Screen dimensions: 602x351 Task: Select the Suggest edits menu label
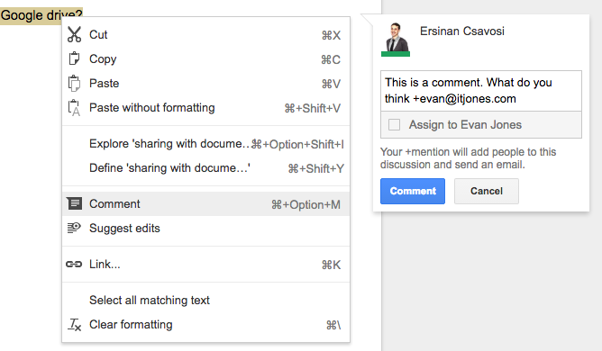(x=124, y=229)
